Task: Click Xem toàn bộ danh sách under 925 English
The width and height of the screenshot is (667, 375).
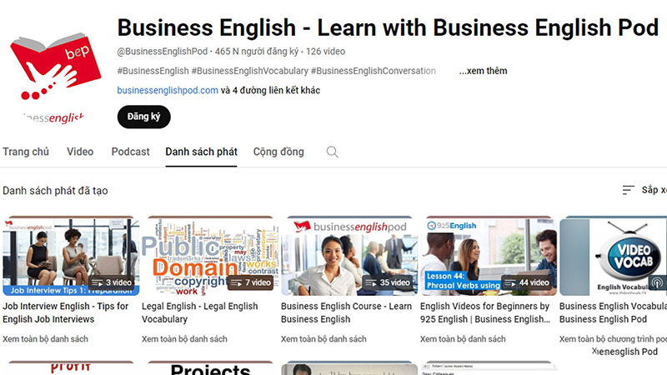Action: [x=463, y=339]
